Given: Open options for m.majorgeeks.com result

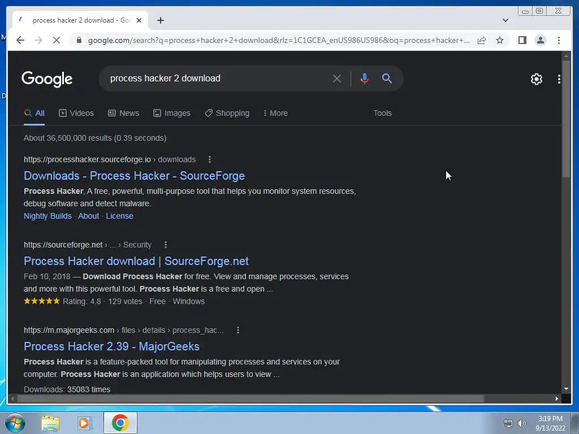Looking at the screenshot, I should [238, 330].
